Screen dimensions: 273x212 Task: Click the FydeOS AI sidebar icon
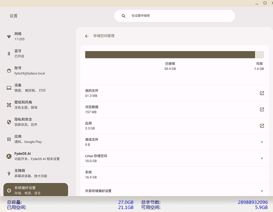(x=9, y=156)
